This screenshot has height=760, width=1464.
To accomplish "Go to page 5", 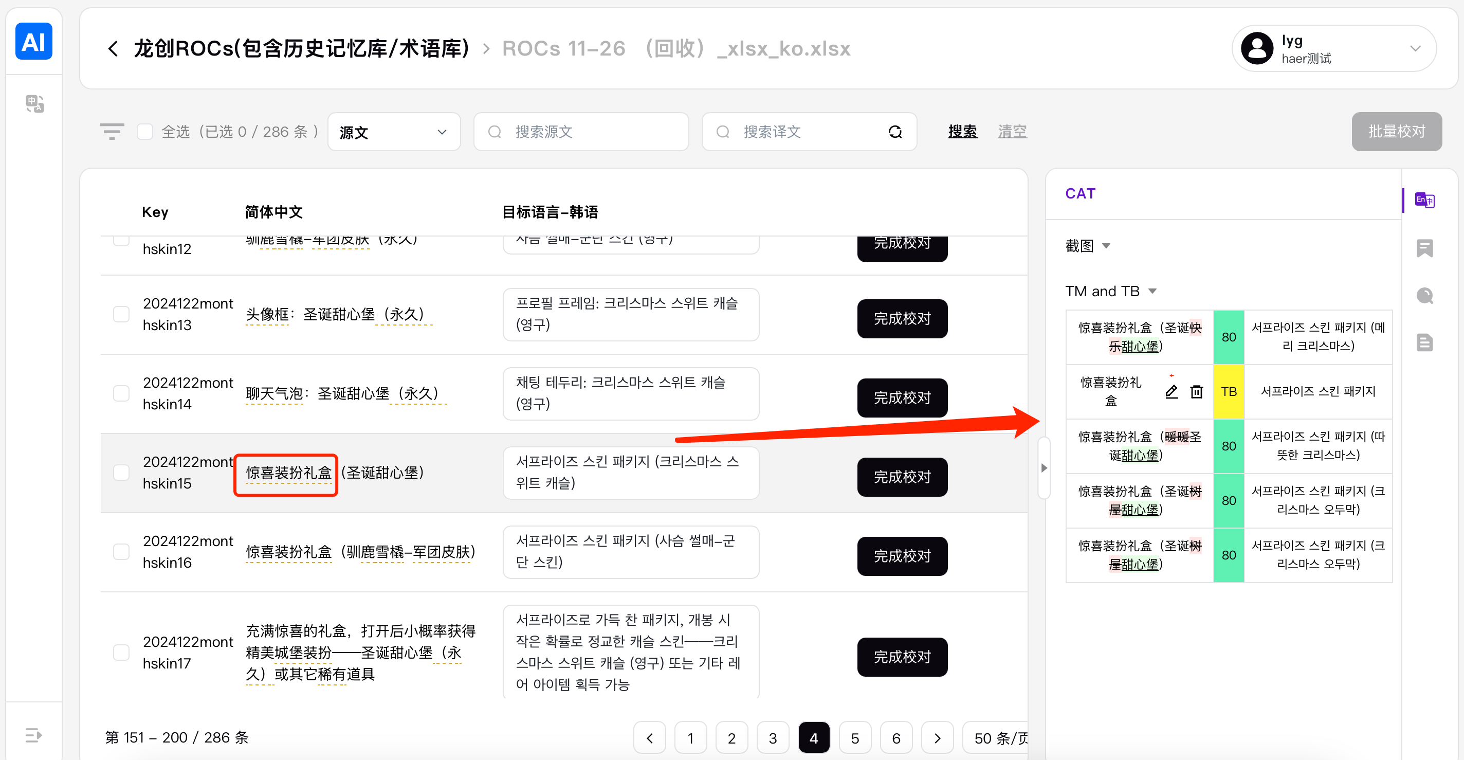I will (855, 738).
